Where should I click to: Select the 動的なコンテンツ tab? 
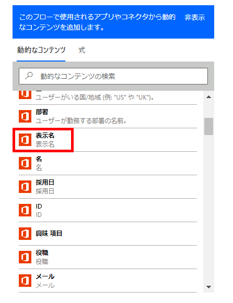tap(41, 50)
